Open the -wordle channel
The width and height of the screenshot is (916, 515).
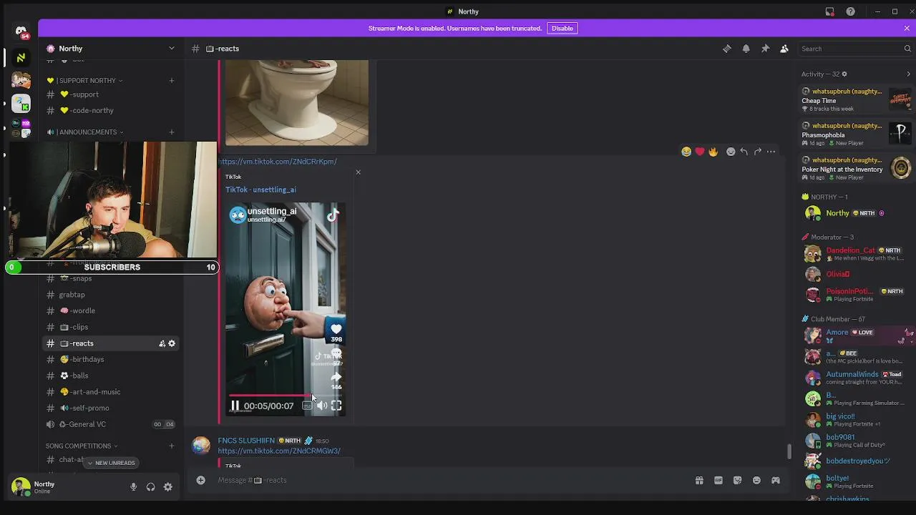[x=109, y=310]
